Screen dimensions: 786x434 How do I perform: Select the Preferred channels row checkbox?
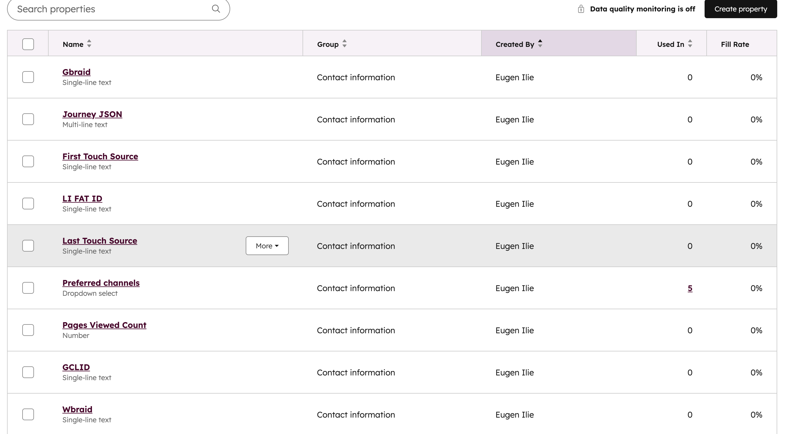(28, 288)
